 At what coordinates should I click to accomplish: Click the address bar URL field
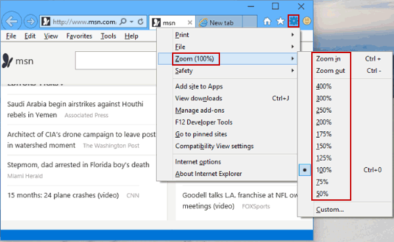tap(84, 22)
